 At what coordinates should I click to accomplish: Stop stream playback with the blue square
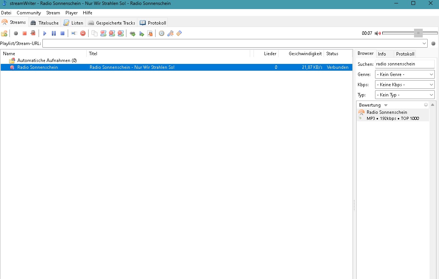point(62,34)
